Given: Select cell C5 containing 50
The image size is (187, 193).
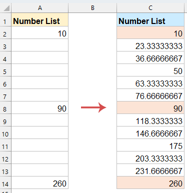Looking at the screenshot, I should 150,70.
